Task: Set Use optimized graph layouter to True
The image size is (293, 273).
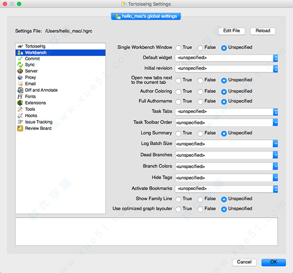Action: click(x=178, y=209)
